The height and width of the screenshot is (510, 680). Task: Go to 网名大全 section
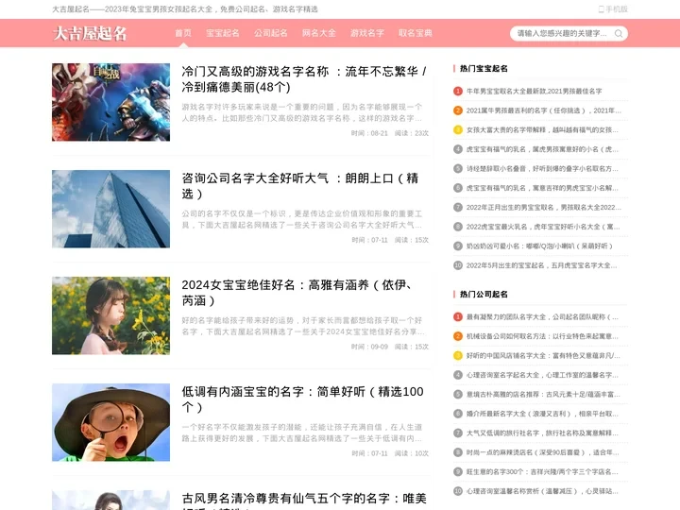319,33
